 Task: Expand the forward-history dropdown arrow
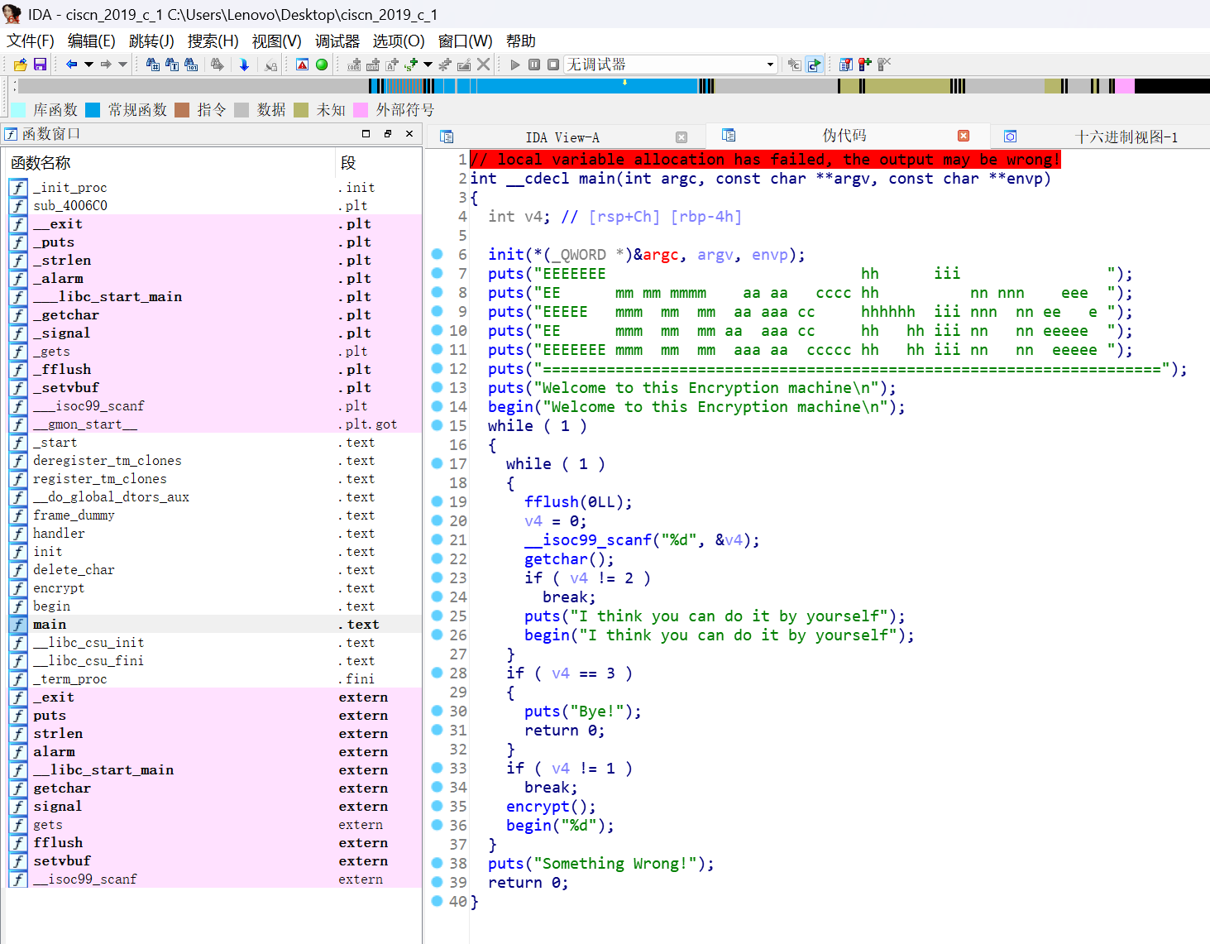123,65
